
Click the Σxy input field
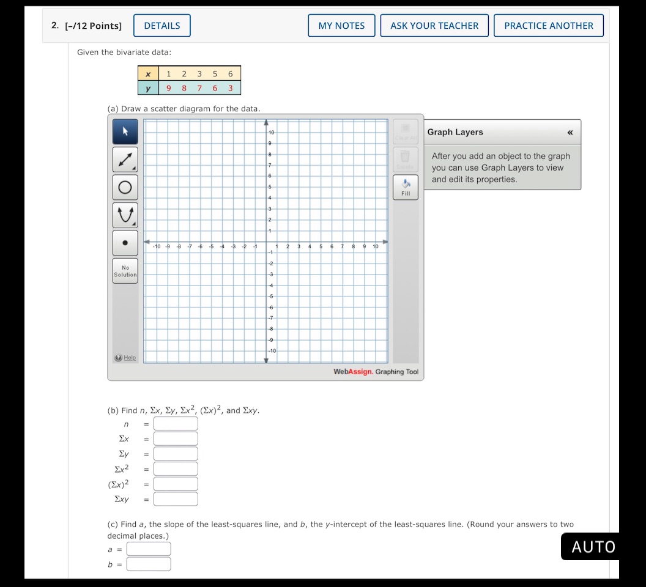[176, 500]
